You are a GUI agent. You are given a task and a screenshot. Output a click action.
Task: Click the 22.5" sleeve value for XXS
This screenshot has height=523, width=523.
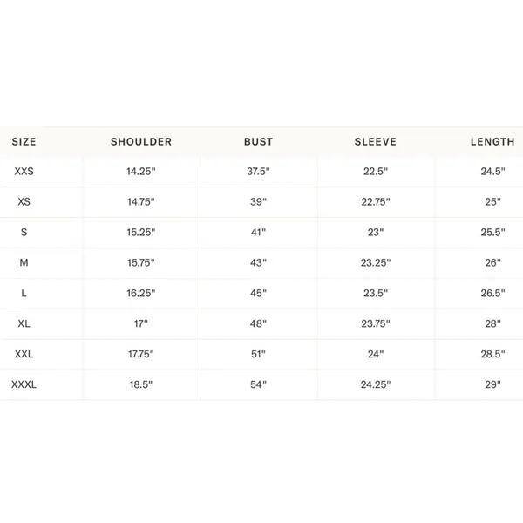point(375,172)
